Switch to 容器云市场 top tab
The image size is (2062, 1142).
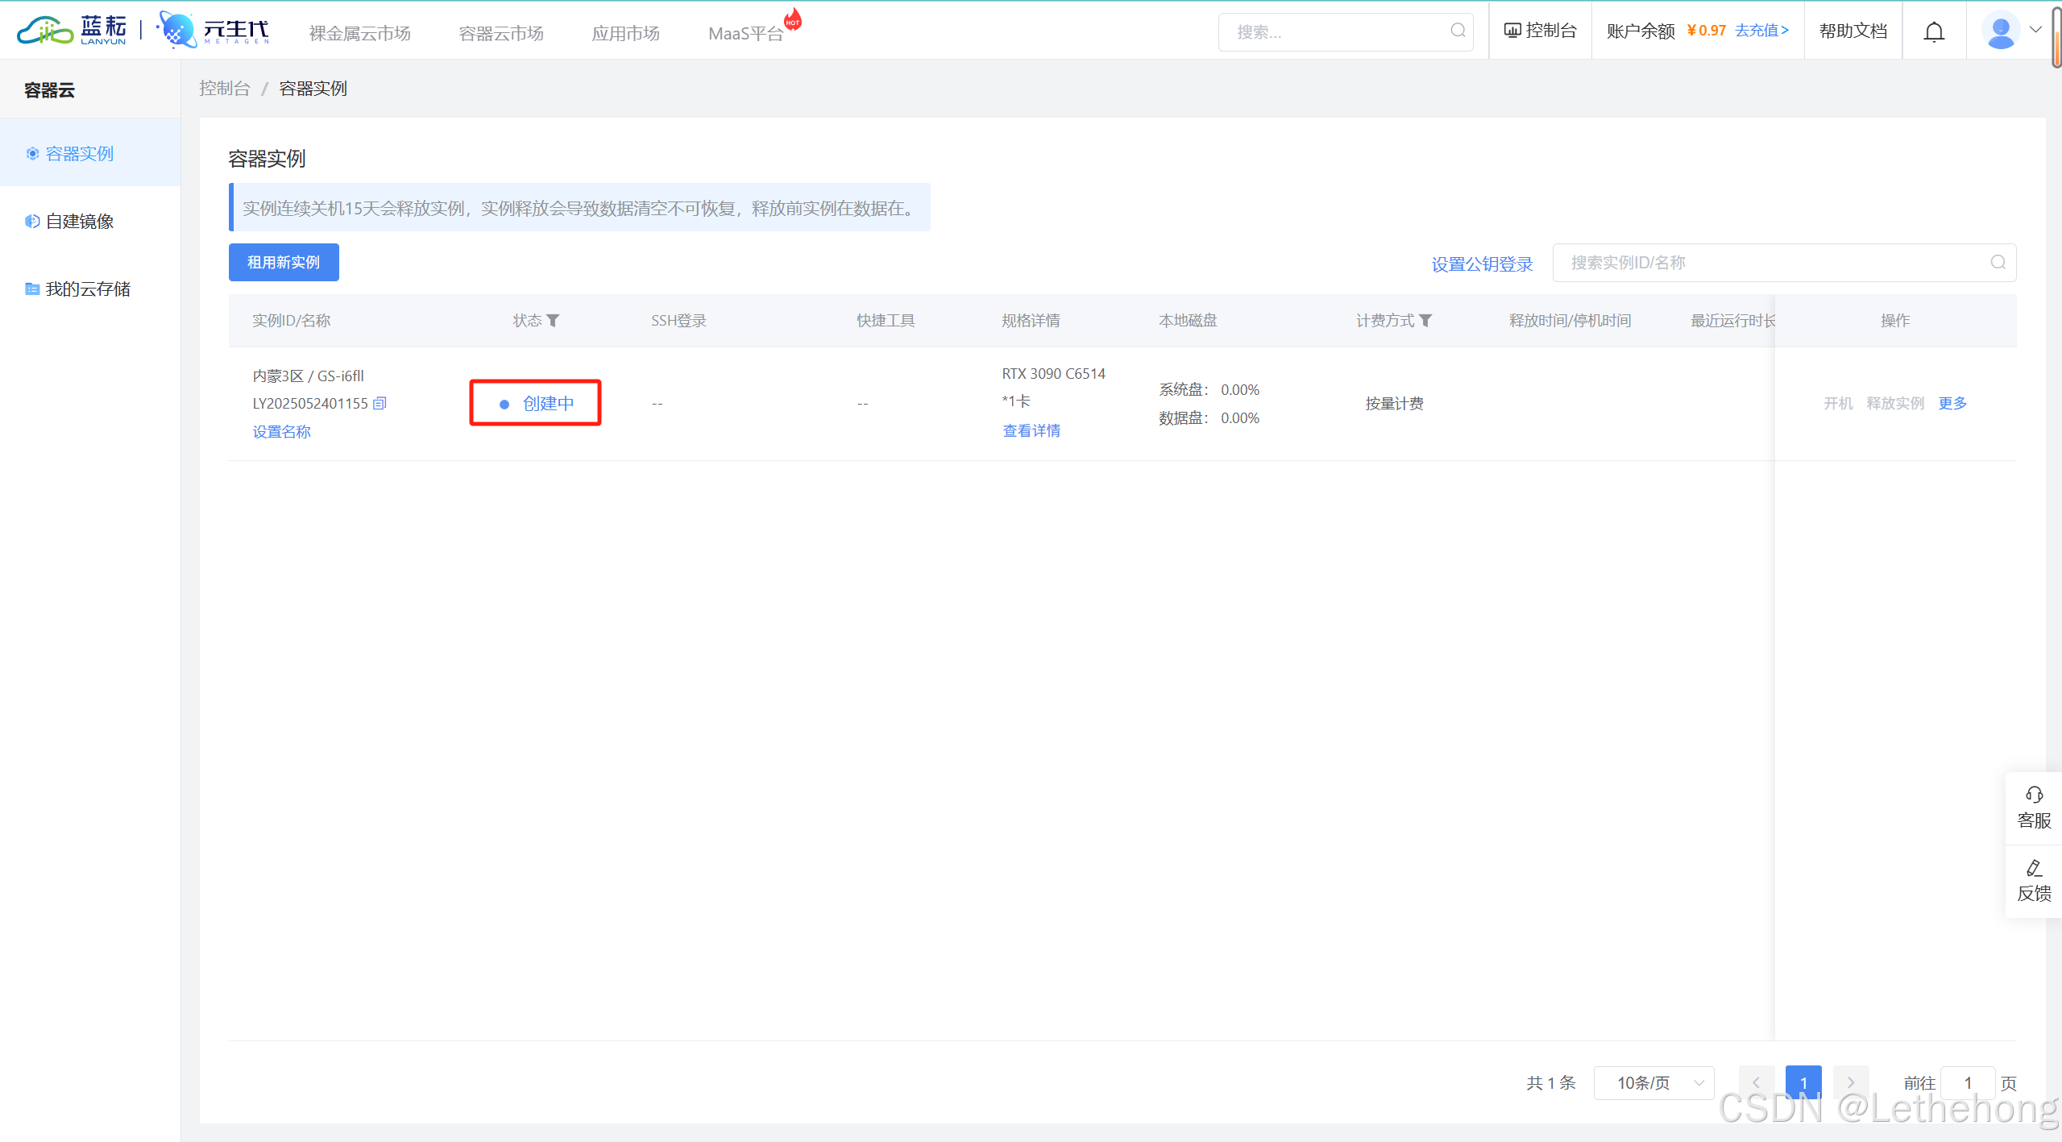click(500, 33)
